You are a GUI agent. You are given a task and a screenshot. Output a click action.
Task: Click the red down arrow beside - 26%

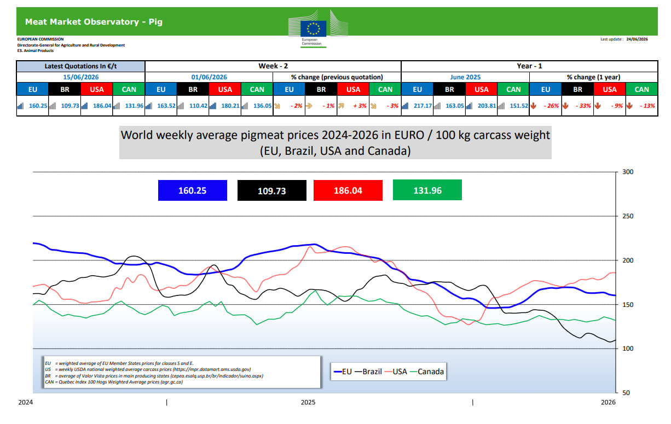tap(533, 106)
